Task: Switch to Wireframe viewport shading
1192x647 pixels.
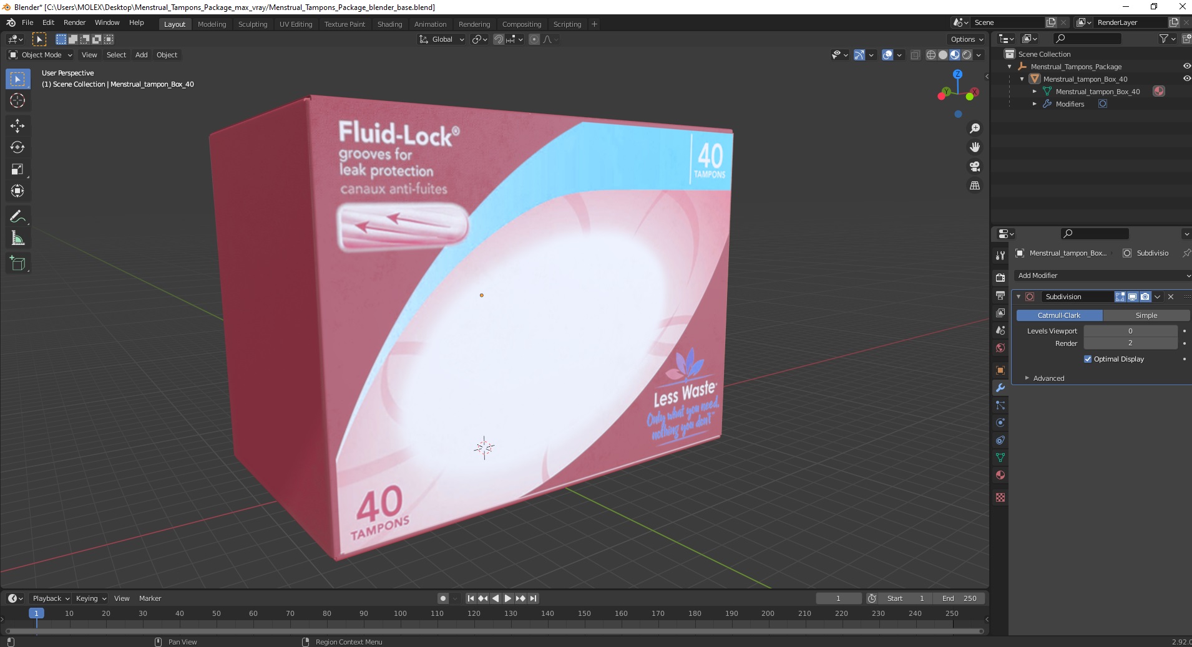Action: (x=931, y=55)
